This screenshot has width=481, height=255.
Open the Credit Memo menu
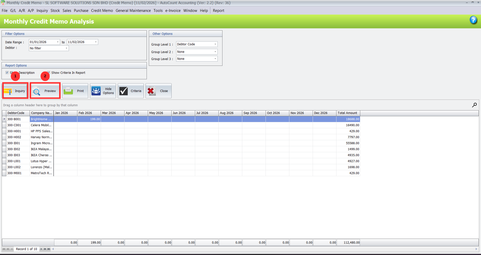pyautogui.click(x=102, y=10)
